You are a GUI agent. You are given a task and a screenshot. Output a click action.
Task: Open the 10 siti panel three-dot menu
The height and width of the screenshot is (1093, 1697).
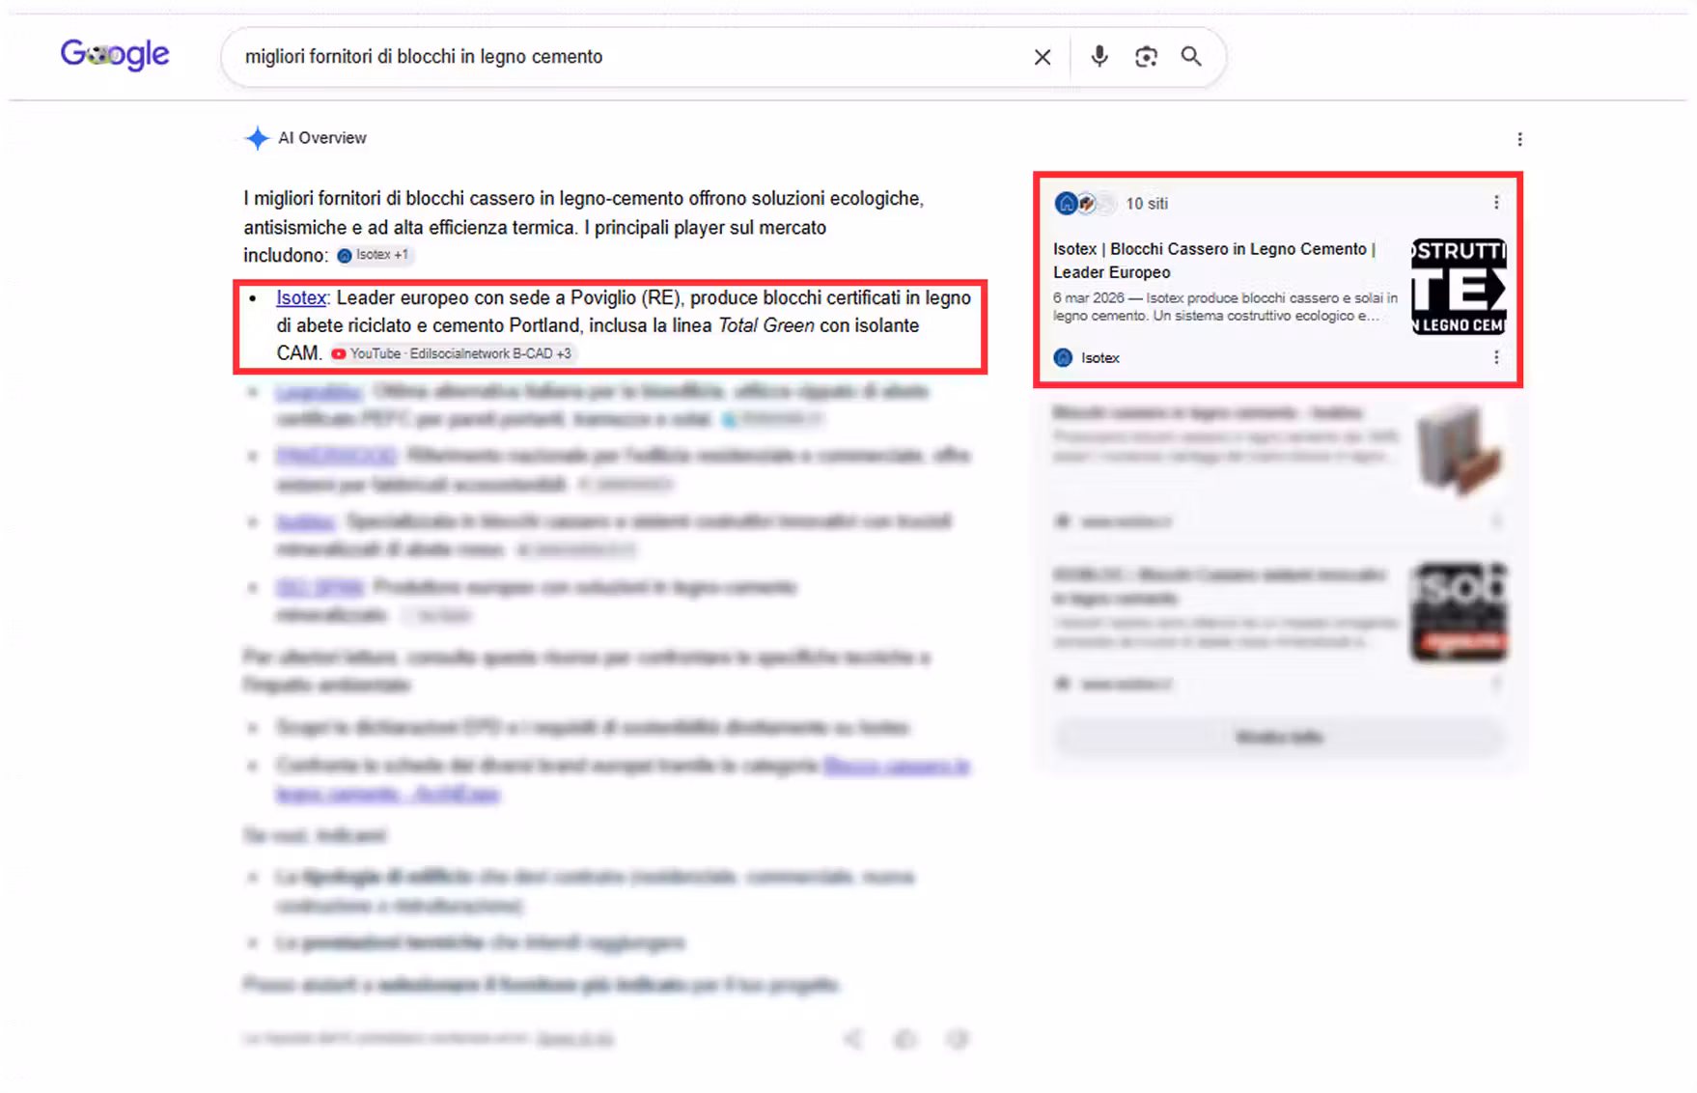point(1496,203)
